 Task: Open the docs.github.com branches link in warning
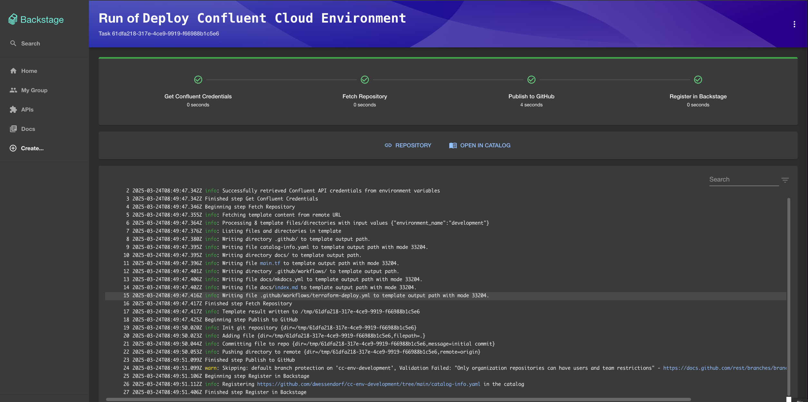coord(725,368)
